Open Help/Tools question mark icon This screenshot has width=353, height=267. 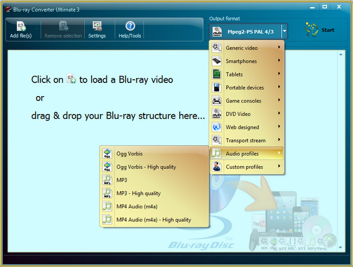130,26
